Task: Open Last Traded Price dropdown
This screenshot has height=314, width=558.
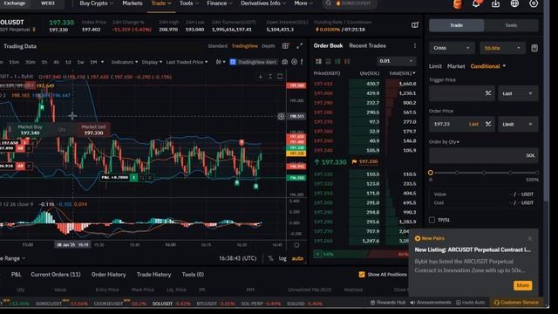Action: click(187, 62)
